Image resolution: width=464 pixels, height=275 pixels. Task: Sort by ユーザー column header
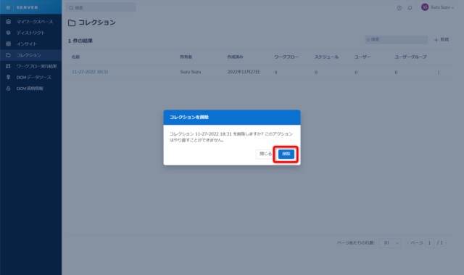tap(362, 57)
